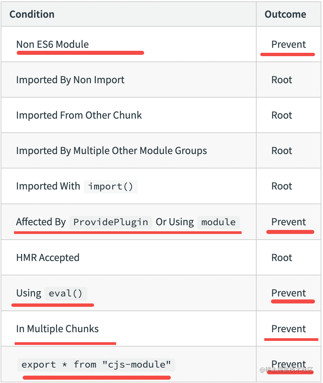This screenshot has width=323, height=383.
Task: Select the Non ES6 Module text
Action: (x=52, y=44)
